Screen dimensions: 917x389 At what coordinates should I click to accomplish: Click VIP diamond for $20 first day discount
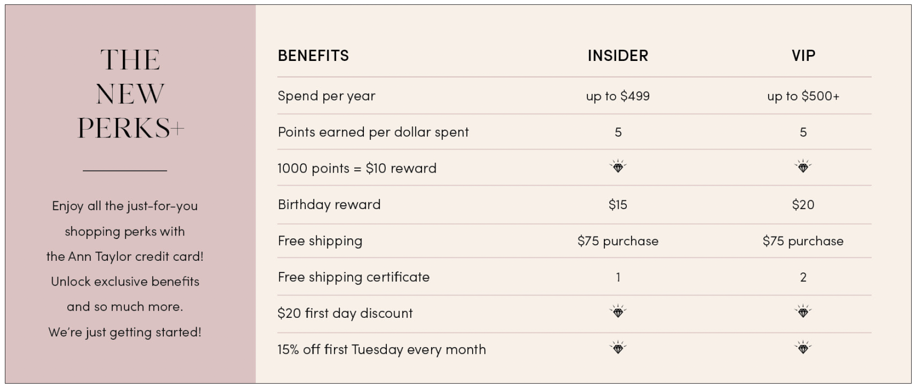point(803,311)
